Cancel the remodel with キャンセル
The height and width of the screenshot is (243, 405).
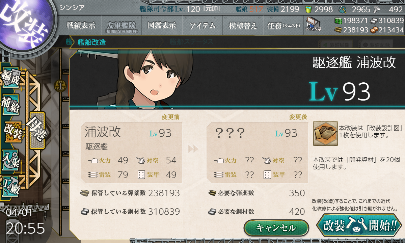pyautogui.click(x=276, y=228)
